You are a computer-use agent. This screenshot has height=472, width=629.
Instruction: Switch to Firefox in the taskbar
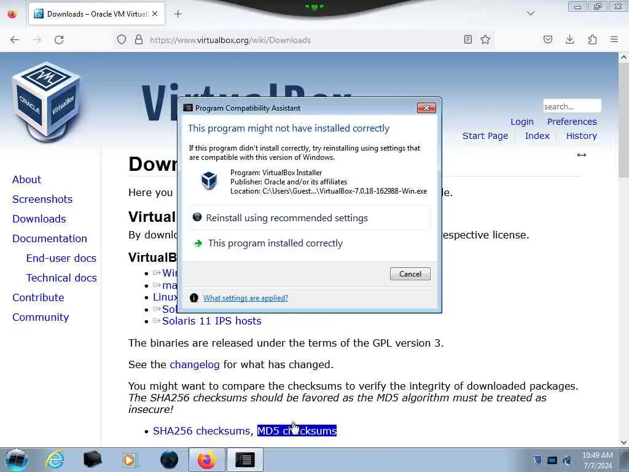click(206, 460)
